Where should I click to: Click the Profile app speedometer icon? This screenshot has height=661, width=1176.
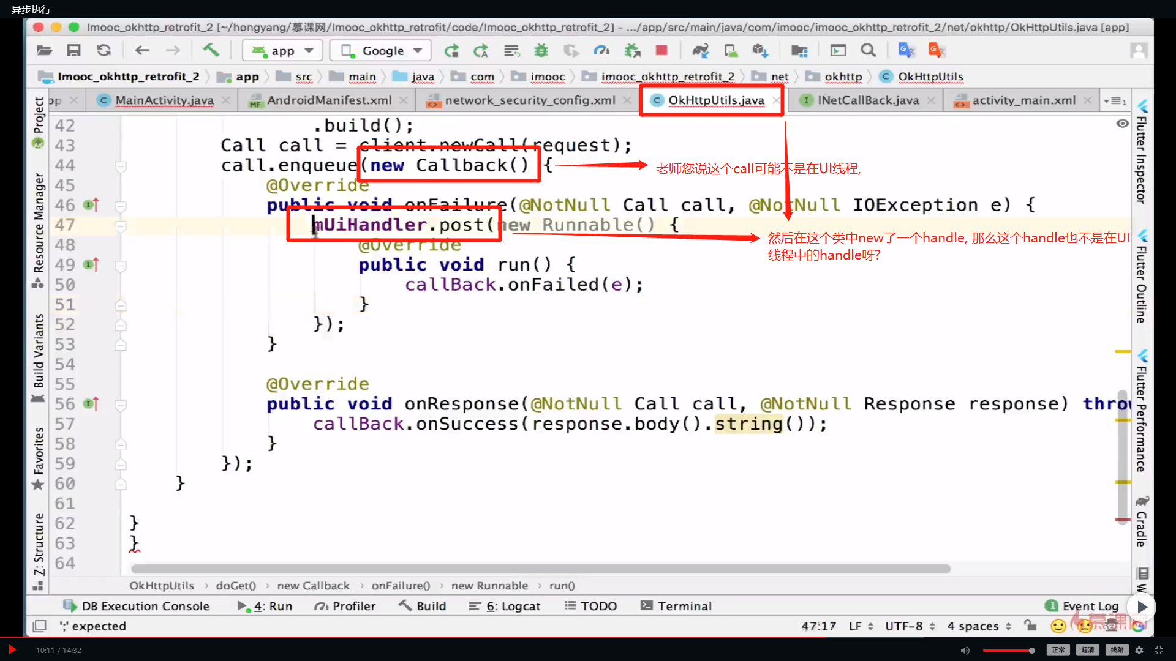tap(601, 51)
